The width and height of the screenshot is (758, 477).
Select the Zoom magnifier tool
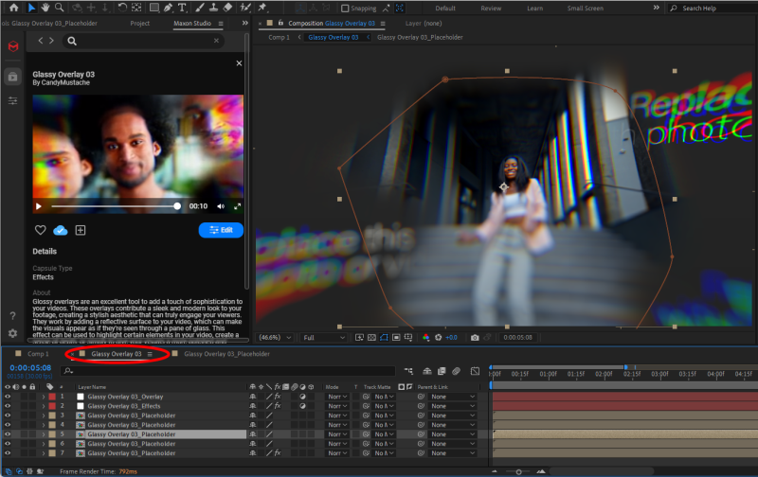click(x=60, y=8)
